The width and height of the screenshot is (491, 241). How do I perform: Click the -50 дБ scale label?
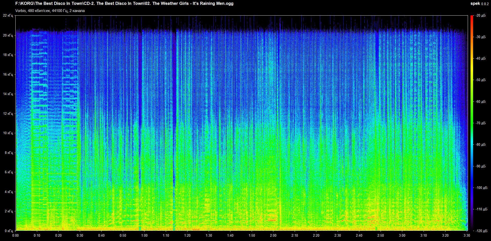481,80
